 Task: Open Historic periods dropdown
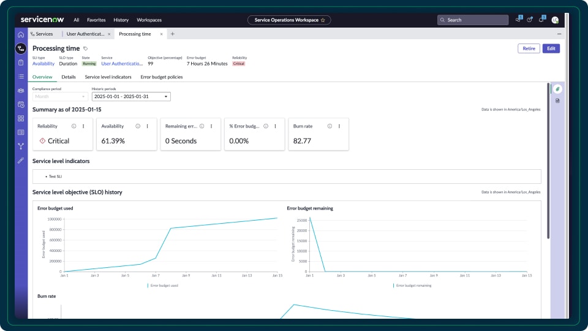[131, 96]
